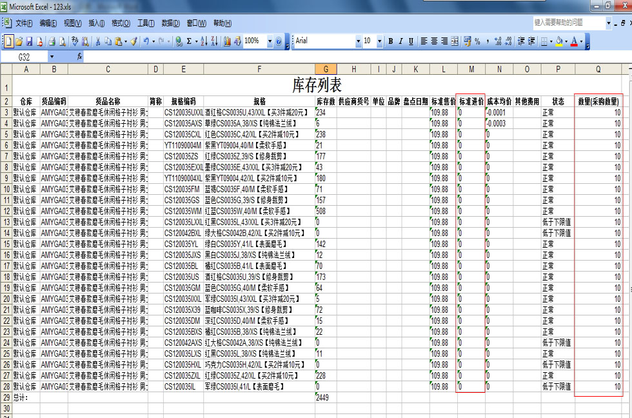Apply Currency style icon
Image resolution: width=632 pixels, height=418 pixels.
468,41
